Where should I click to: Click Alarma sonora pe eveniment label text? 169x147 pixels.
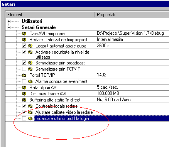pos(61,81)
